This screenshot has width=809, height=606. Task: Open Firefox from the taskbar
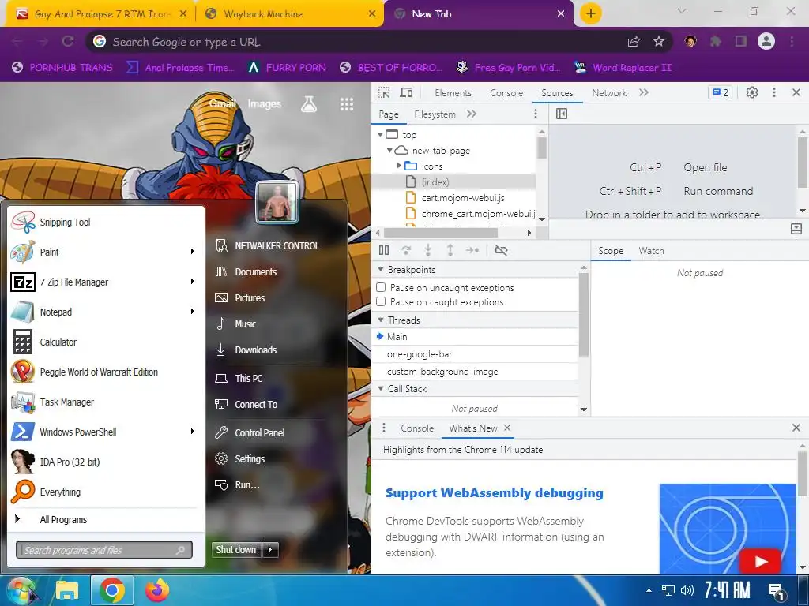tap(157, 590)
